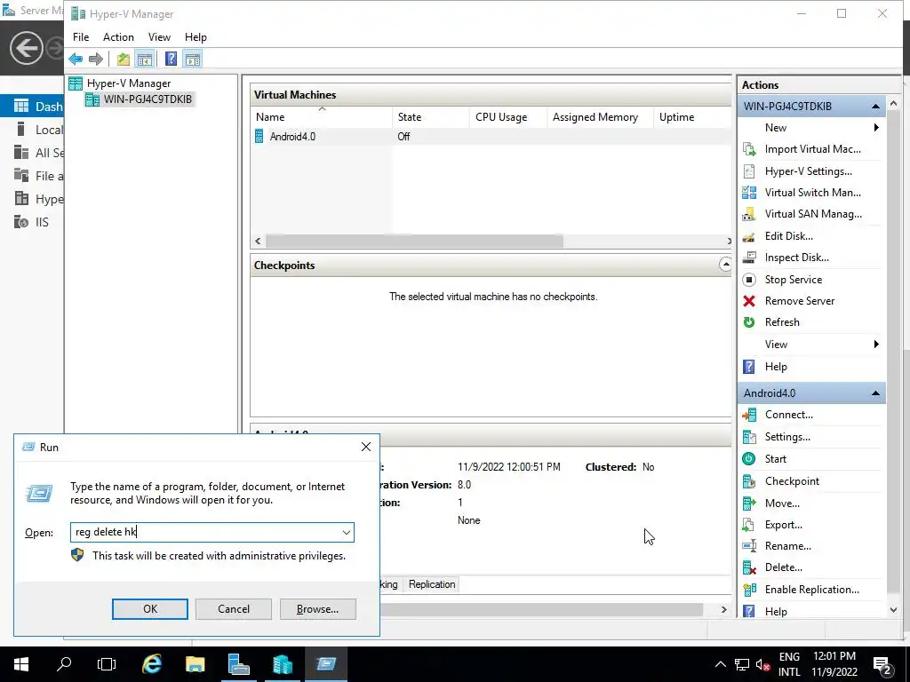
Task: Collapse the WIN-PGJ4C9TDKIB actions section
Action: (875, 107)
